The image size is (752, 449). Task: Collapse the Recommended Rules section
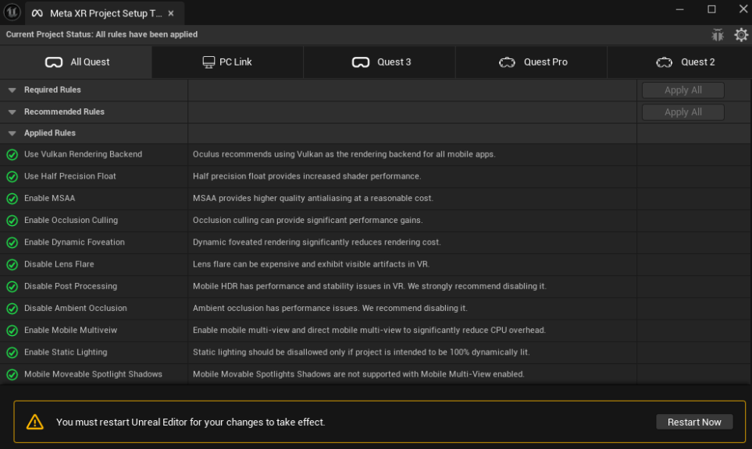pos(12,112)
